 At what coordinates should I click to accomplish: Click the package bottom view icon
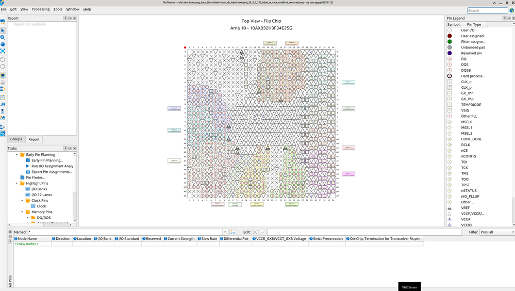click(3, 82)
